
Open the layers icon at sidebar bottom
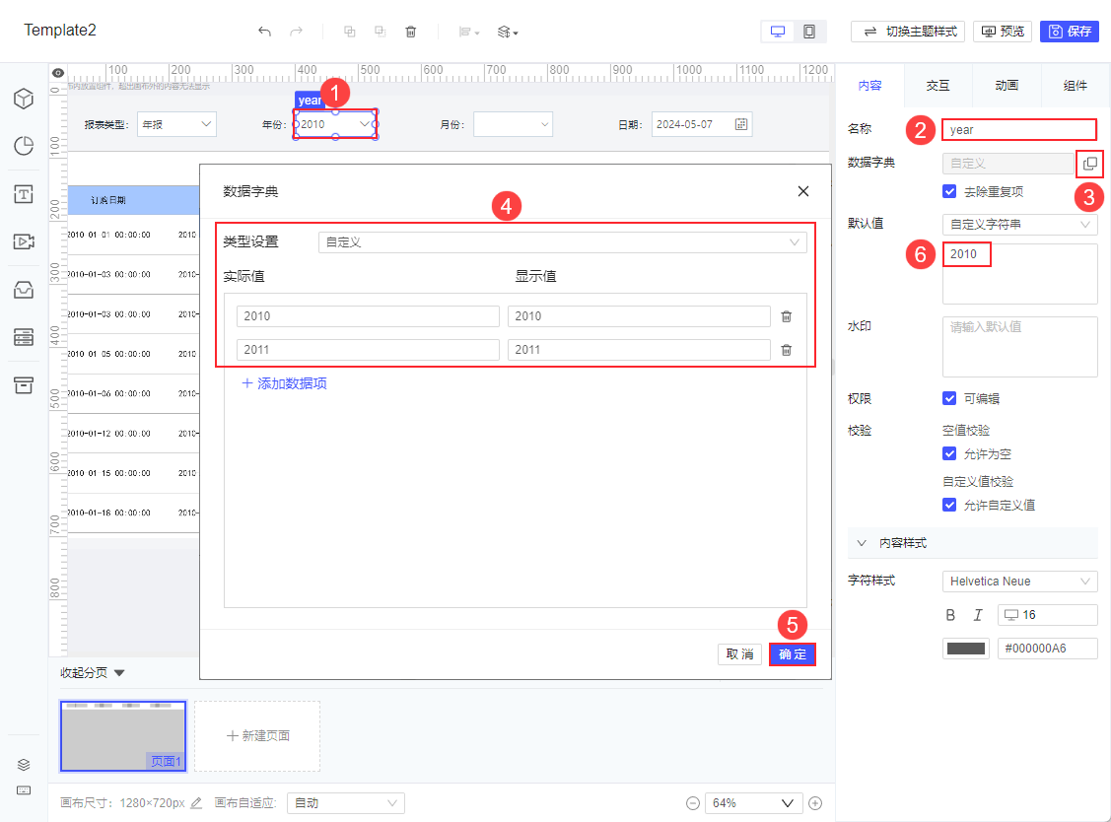point(24,765)
